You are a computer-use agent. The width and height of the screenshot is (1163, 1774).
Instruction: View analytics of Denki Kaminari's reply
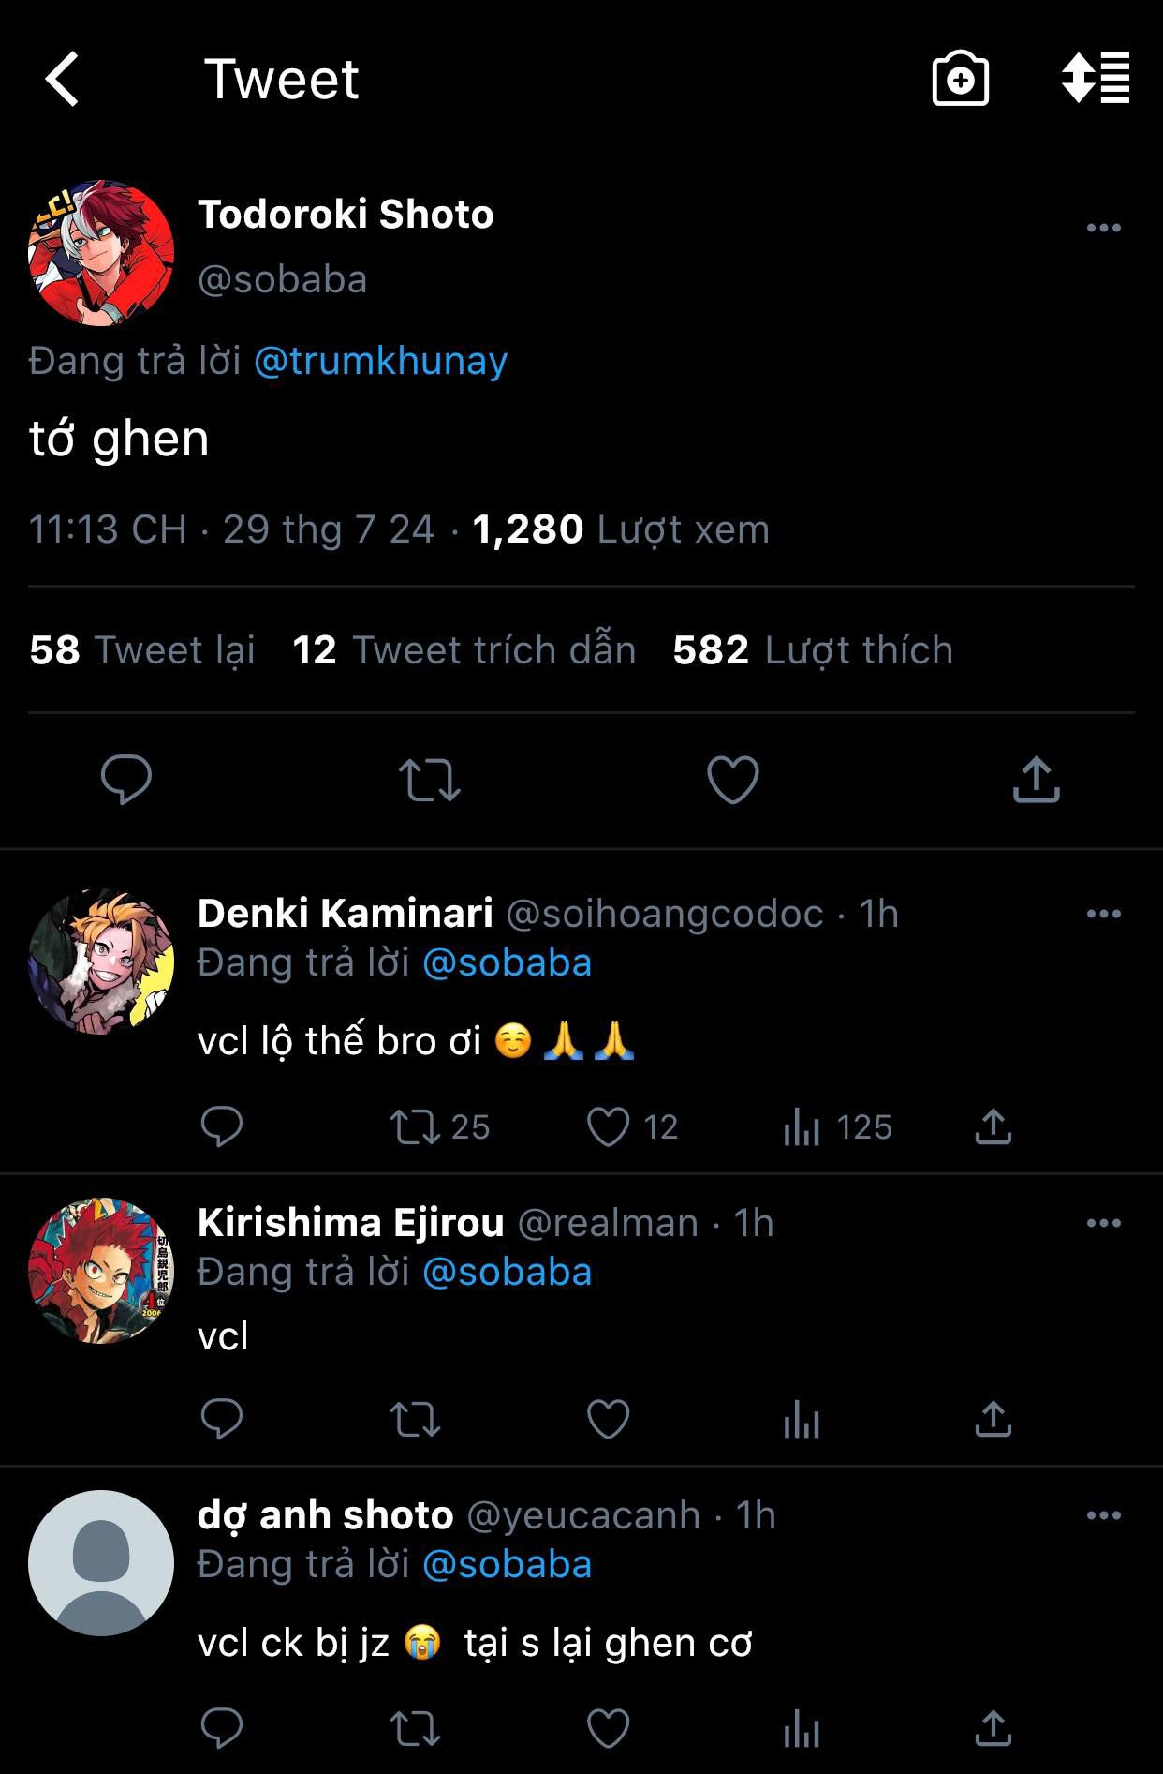(802, 1127)
